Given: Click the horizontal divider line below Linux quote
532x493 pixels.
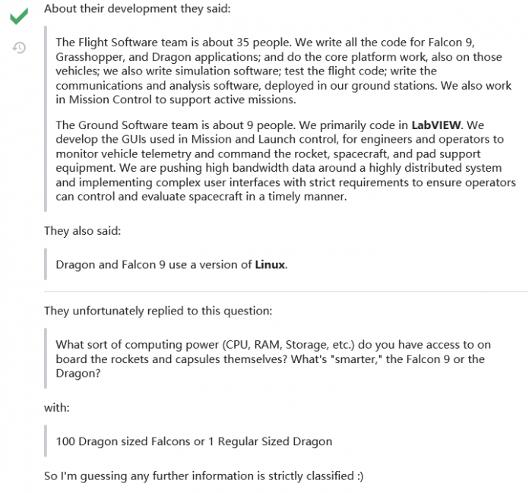Looking at the screenshot, I should (285, 291).
